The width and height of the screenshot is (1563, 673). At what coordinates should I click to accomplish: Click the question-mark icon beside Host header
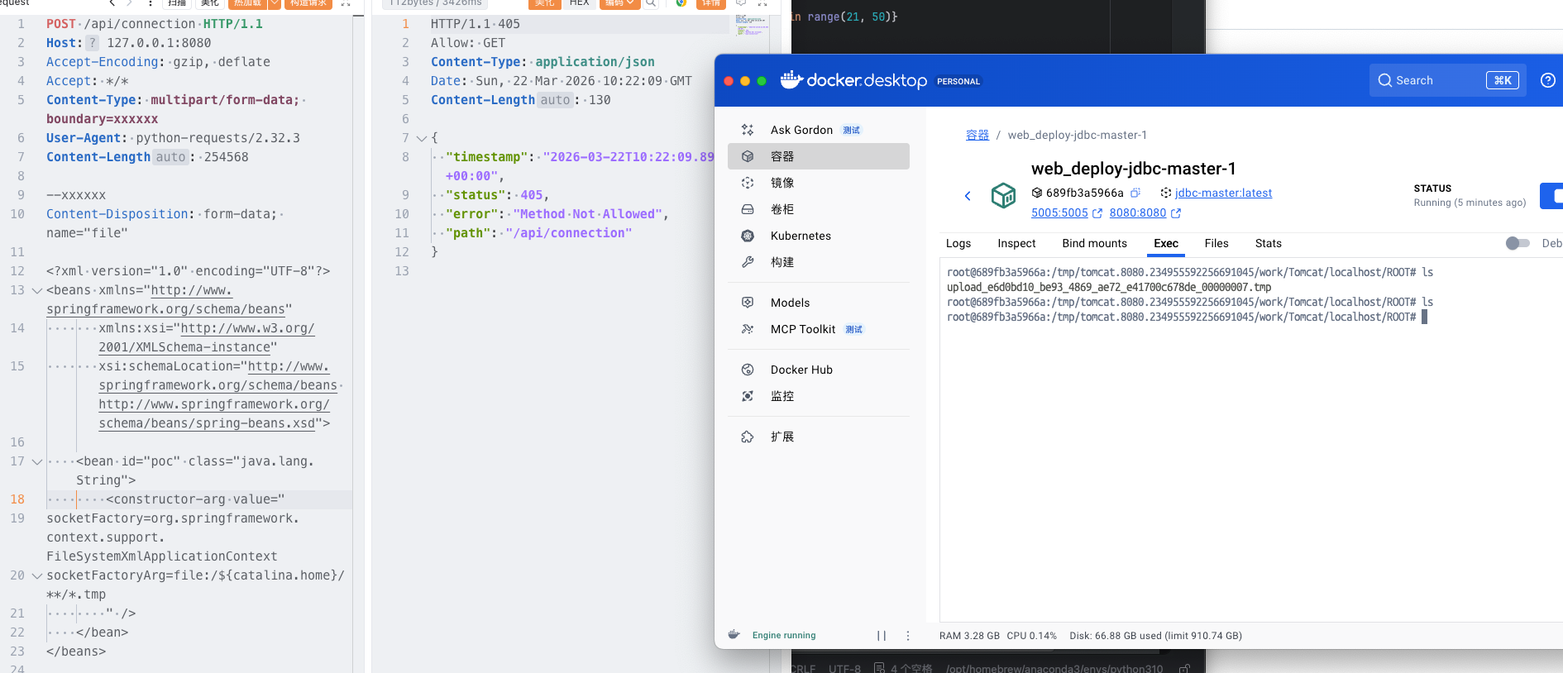(93, 43)
